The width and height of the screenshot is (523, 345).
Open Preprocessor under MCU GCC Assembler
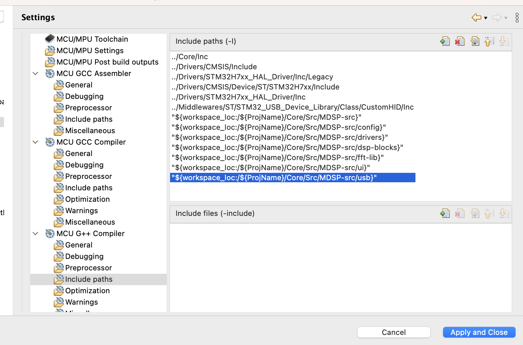coord(89,108)
